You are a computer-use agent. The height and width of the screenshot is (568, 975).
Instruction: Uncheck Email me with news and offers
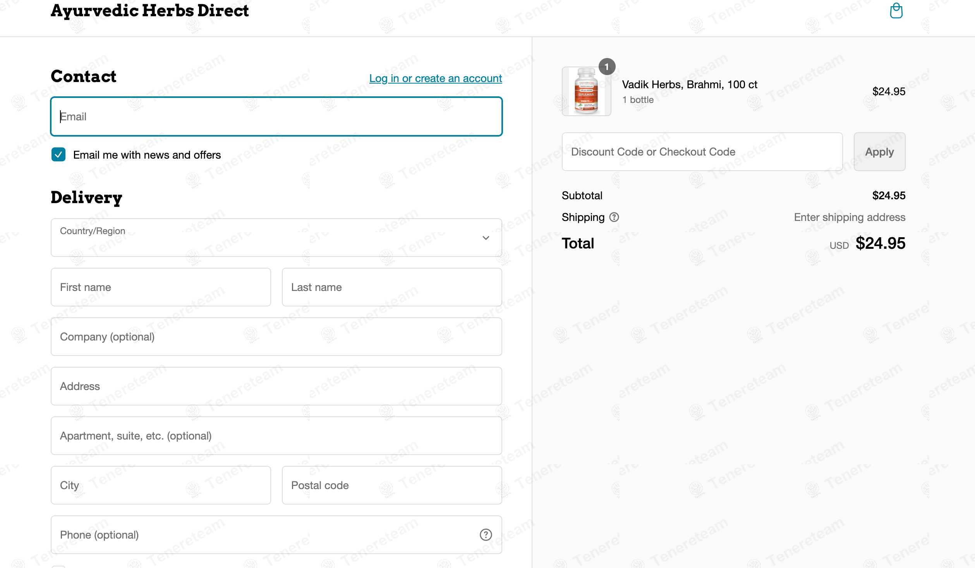click(58, 155)
